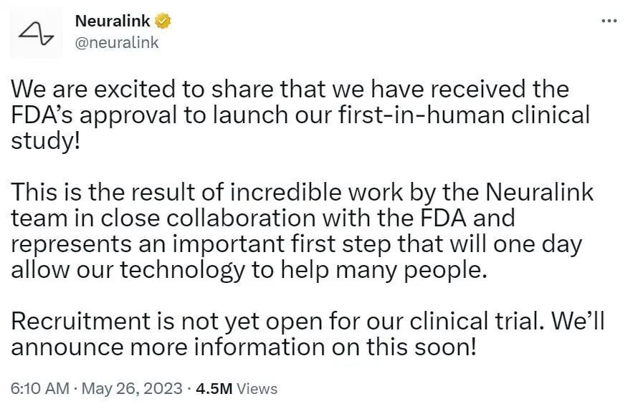
Task: View the 4.5M Views analytics
Action: 237,388
